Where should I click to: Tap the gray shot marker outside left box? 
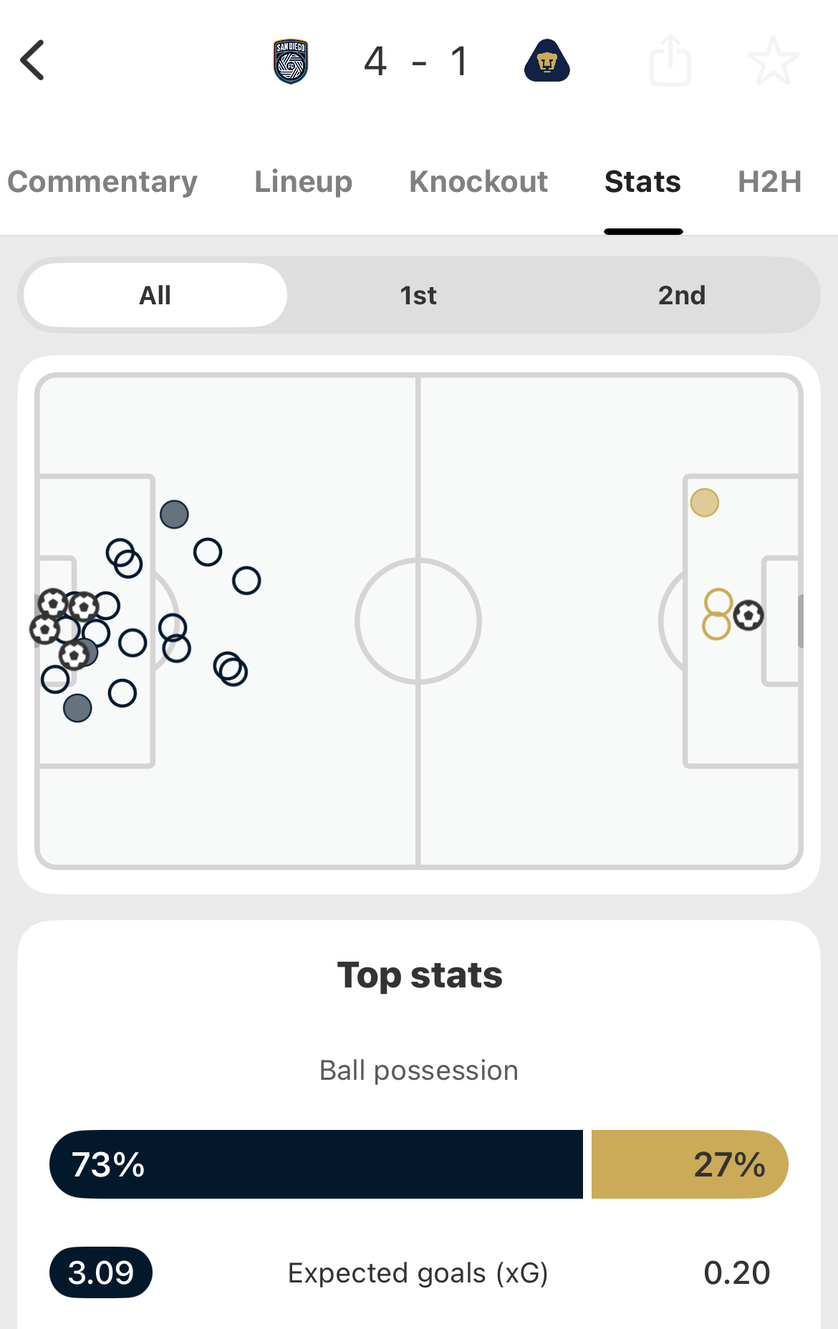point(174,514)
